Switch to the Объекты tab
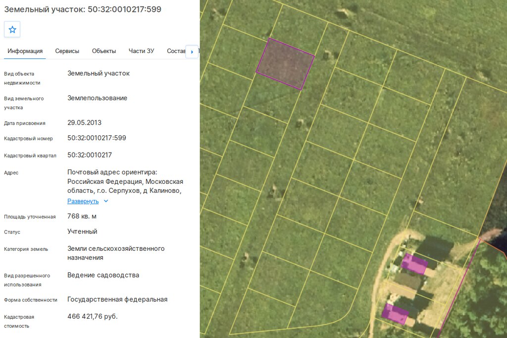This screenshot has height=338, width=507. pyautogui.click(x=104, y=51)
